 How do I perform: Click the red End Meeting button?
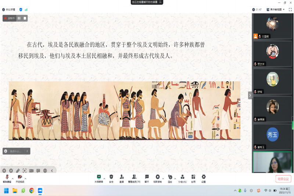click(283, 179)
